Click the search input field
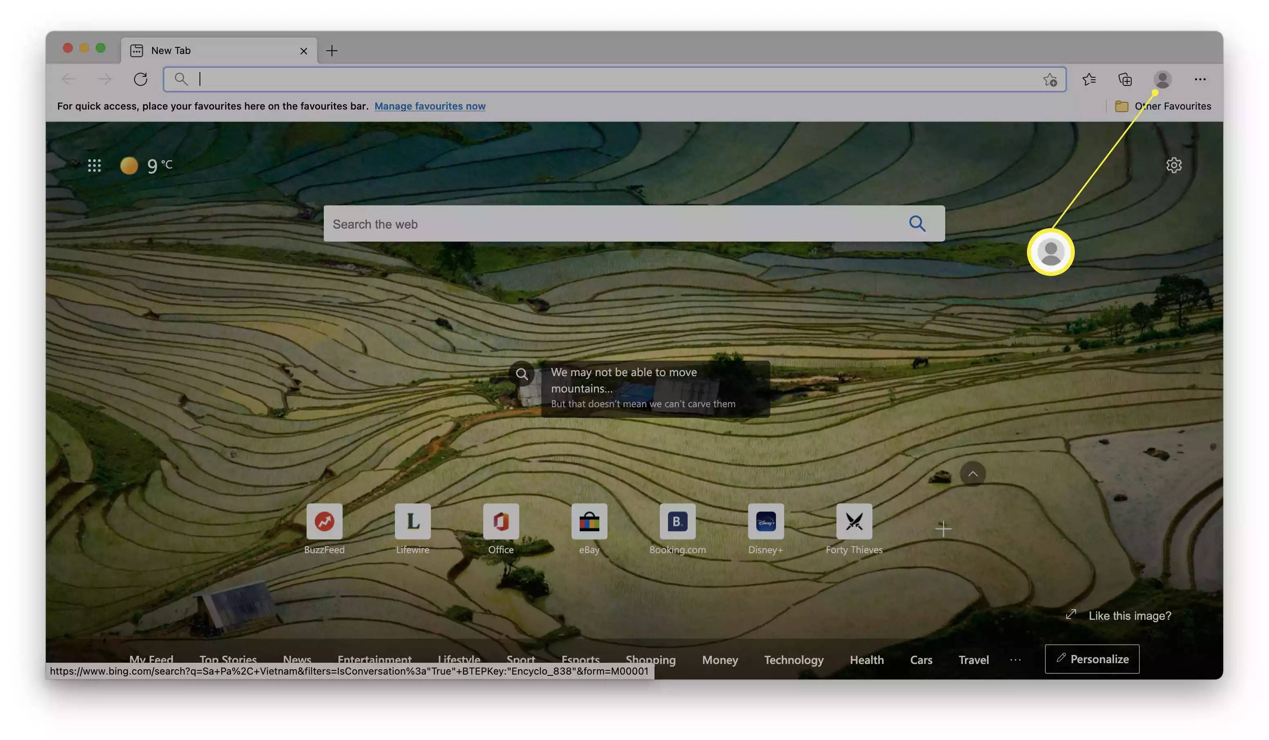Viewport: 1269px width, 740px height. [x=614, y=78]
